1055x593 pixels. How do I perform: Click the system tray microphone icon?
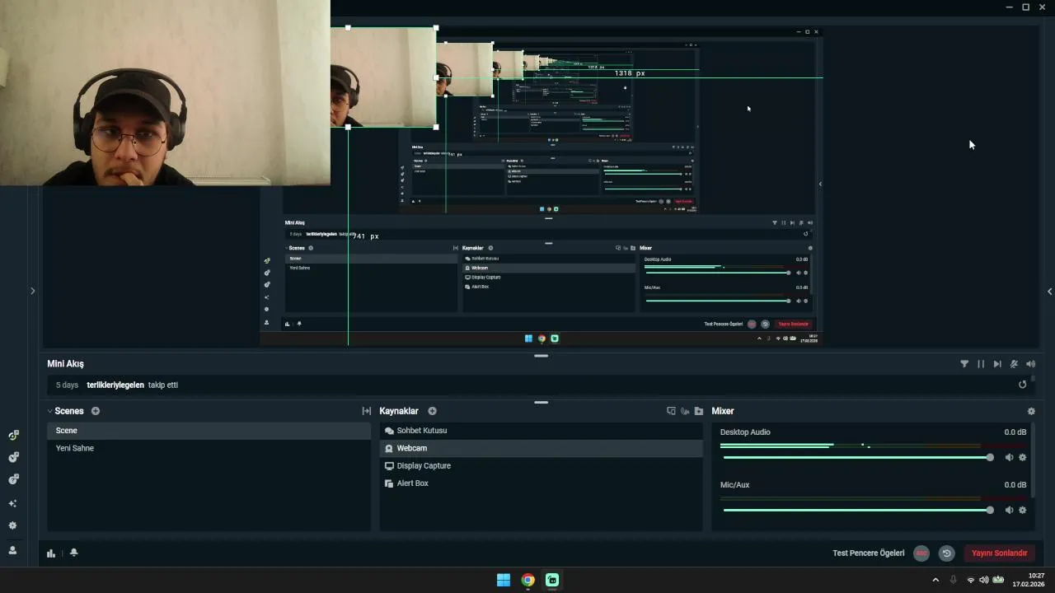(x=954, y=580)
